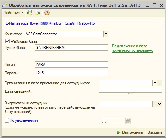Clear the organization field with X button
Viewport: 167px width, 139px height.
[x=159, y=83]
